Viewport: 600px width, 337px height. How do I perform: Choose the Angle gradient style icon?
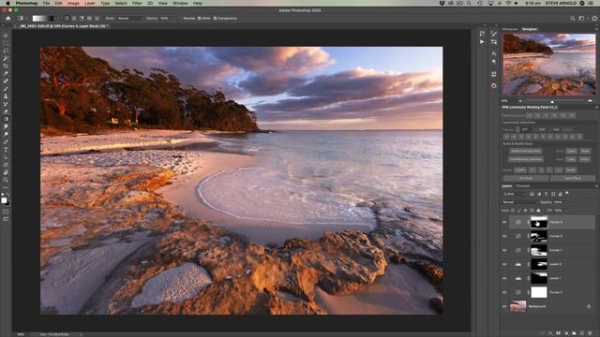tap(82, 18)
